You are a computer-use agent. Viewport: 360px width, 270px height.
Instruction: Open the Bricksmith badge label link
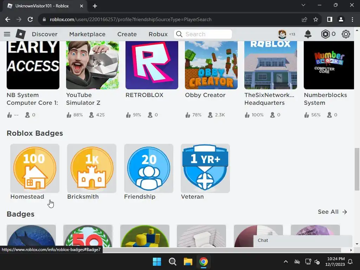83,197
